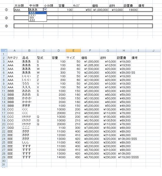The height and width of the screenshot is (176, 162).
Task: Select column A header
Action: coord(14,51)
